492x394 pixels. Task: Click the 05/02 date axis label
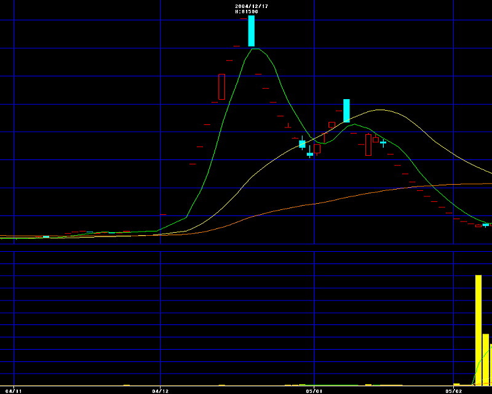click(454, 390)
